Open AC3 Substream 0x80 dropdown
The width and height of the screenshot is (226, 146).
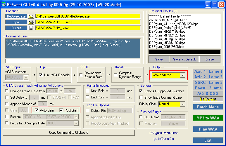pyautogui.click(x=26, y=77)
